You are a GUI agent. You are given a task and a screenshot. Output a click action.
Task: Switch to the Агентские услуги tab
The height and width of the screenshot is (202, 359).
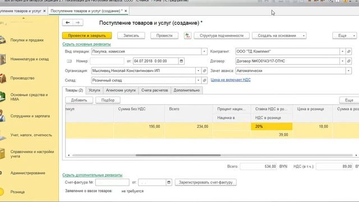[x=121, y=90]
